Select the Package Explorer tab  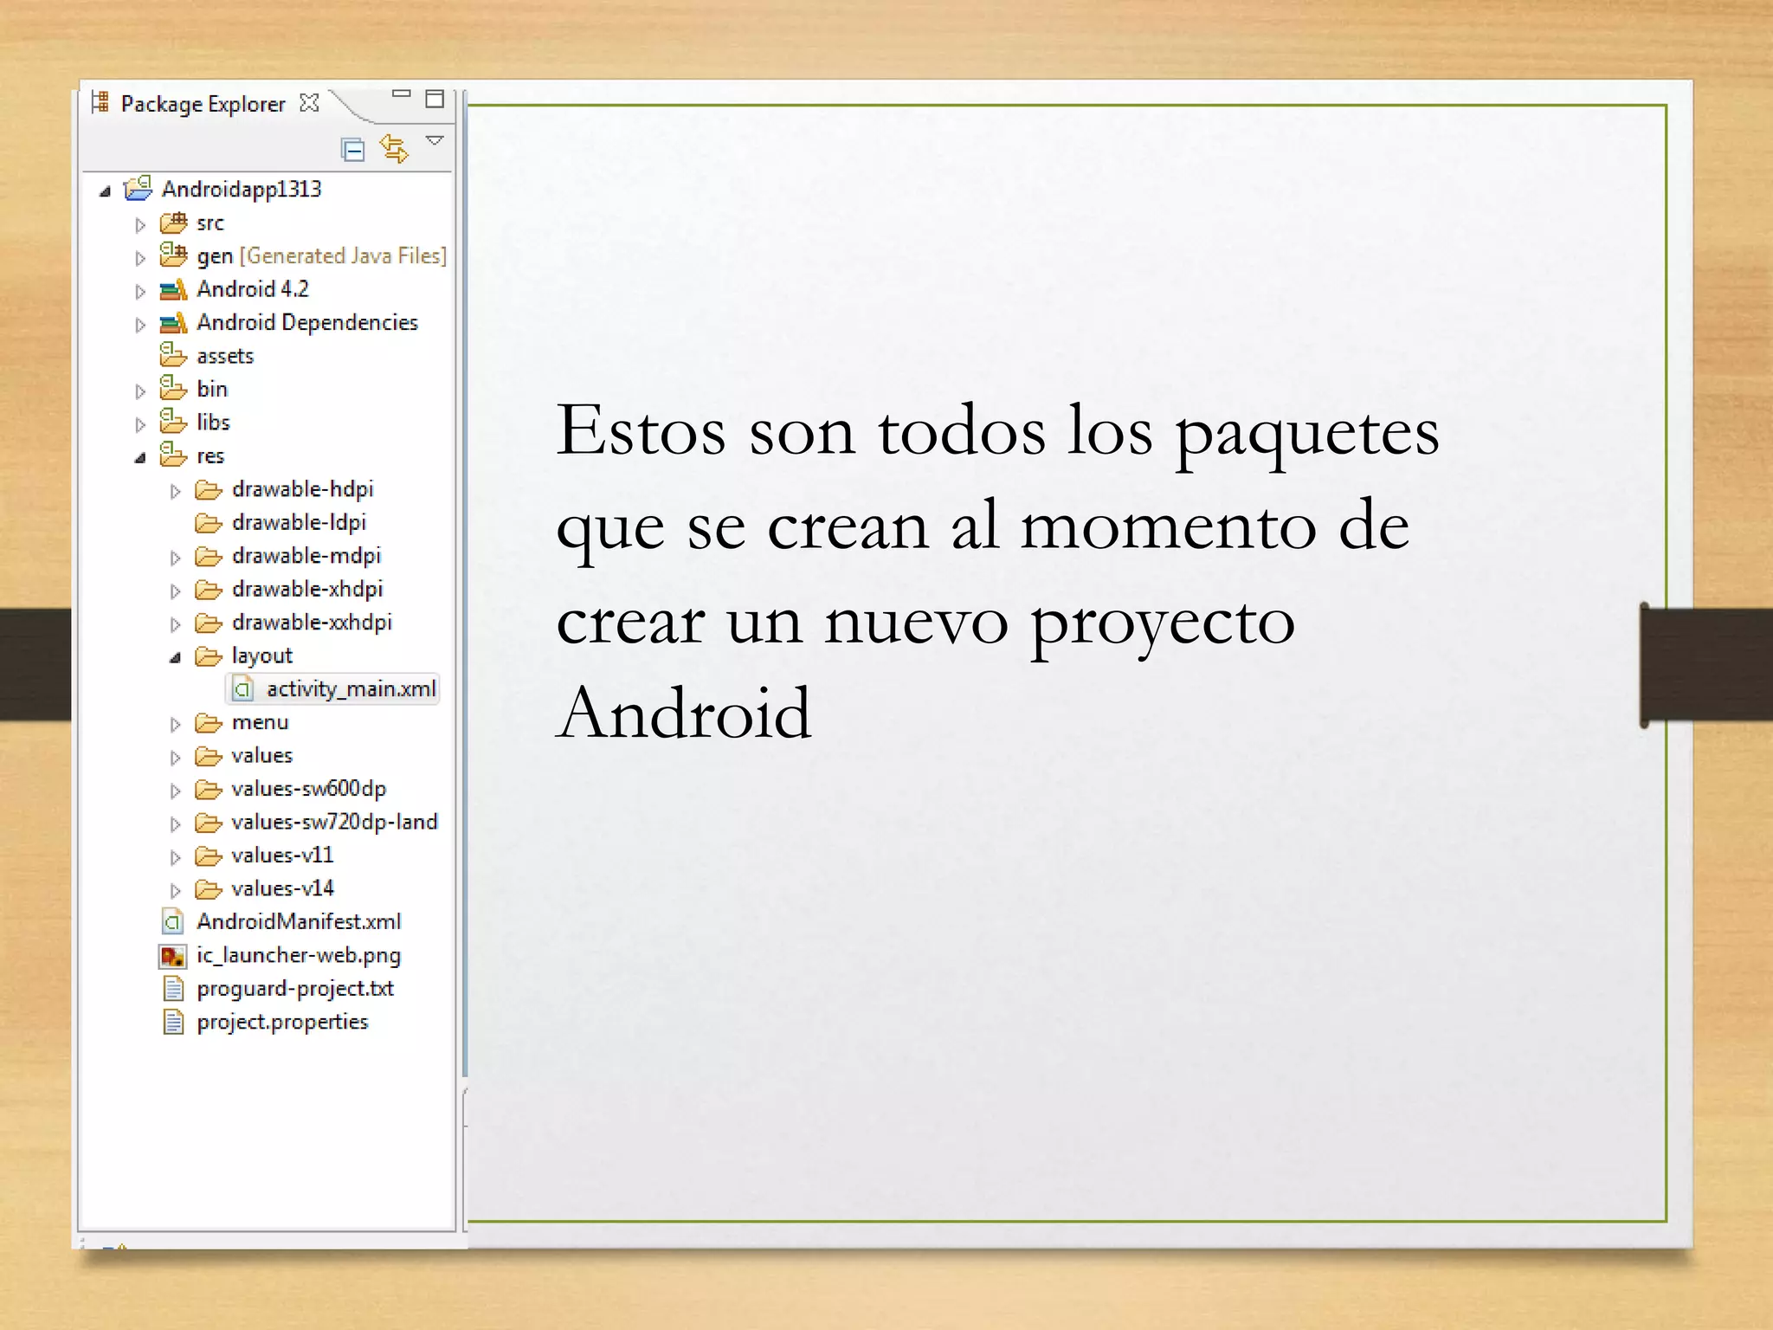click(x=203, y=104)
